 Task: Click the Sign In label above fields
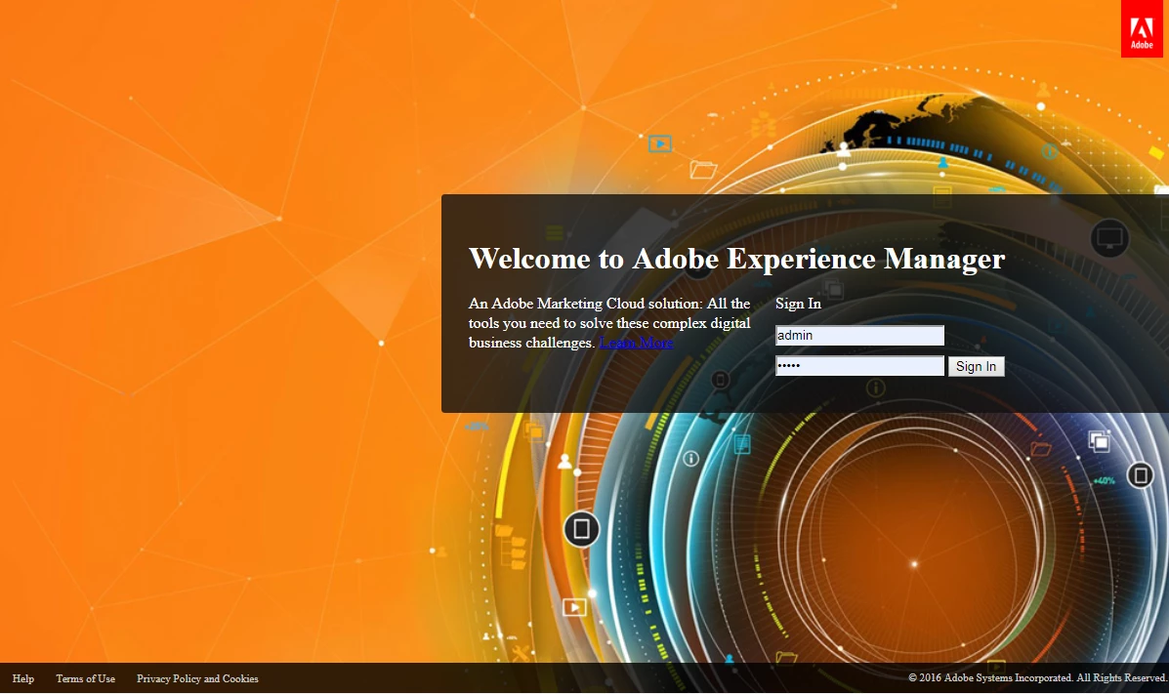tap(798, 304)
